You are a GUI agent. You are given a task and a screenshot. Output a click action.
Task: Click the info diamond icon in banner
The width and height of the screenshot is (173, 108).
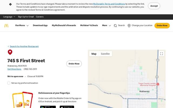coord(10,4)
